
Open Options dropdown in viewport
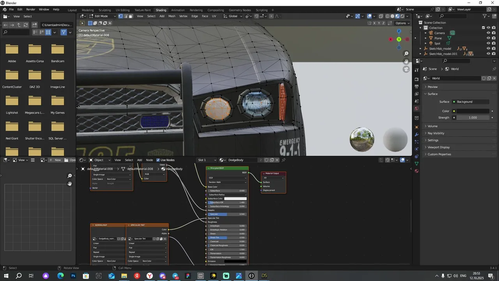(x=403, y=23)
